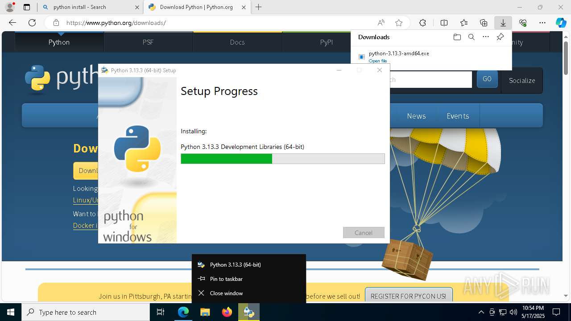Click python-3.13.3-amd64.exe download entry
Viewport: 571px width, 321px height.
point(399,53)
